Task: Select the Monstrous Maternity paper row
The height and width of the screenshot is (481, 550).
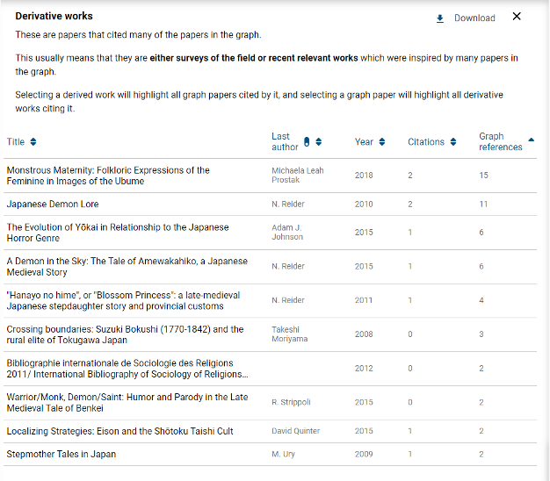Action: click(107, 176)
